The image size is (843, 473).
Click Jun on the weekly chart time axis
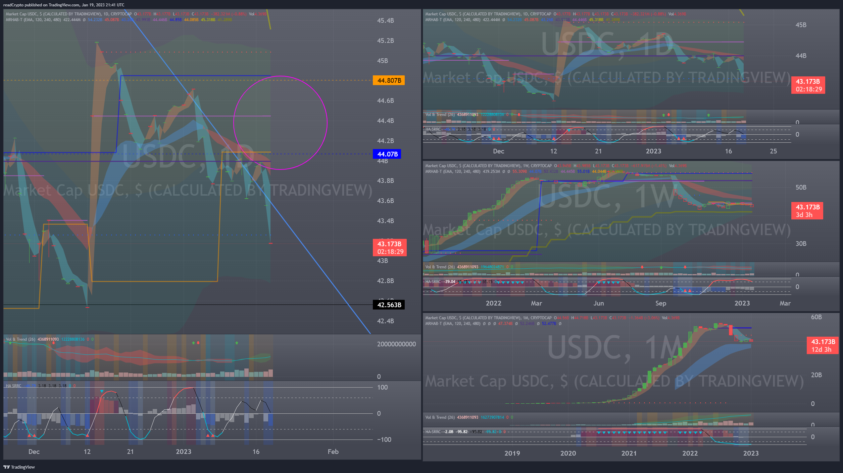[598, 303]
